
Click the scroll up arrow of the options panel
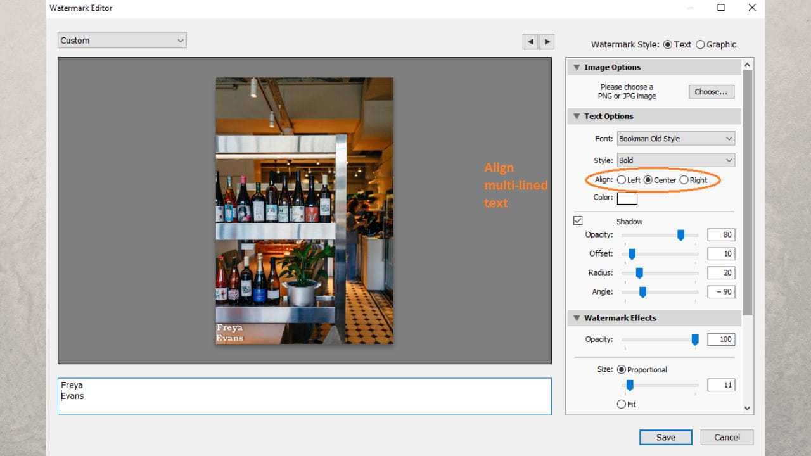coord(748,64)
